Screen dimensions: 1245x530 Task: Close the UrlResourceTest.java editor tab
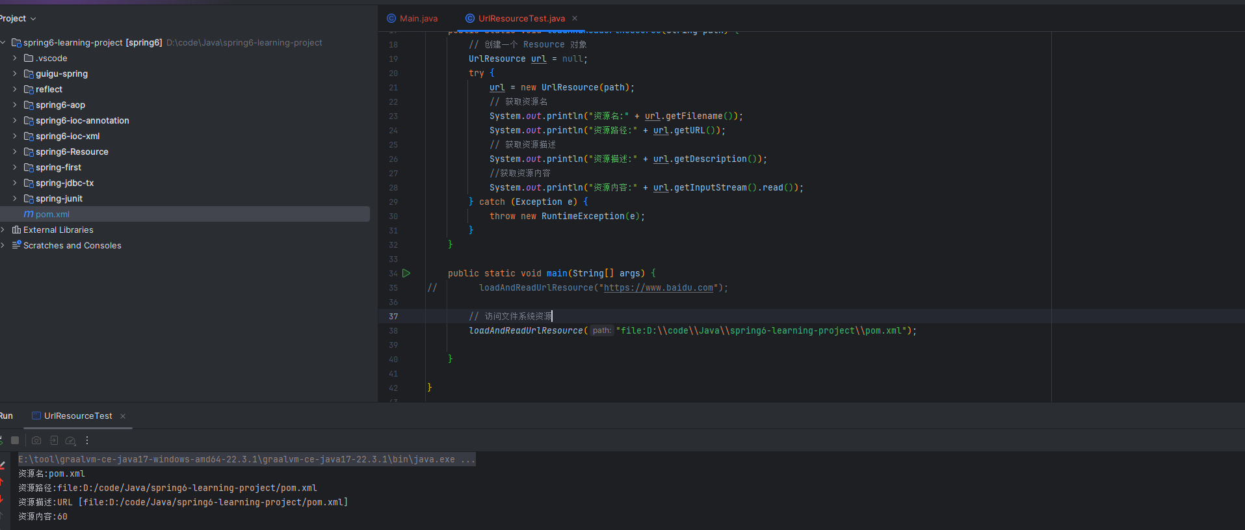coord(575,18)
